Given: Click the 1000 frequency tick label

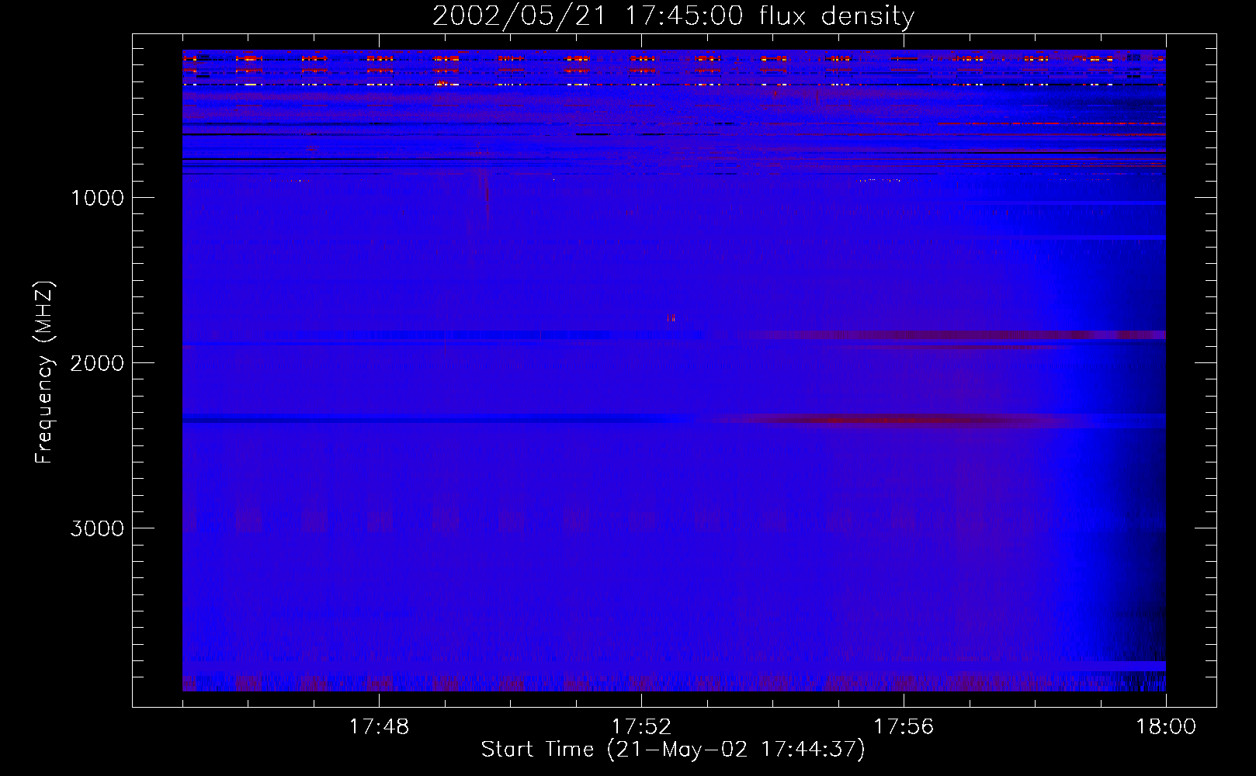Looking at the screenshot, I should [x=97, y=198].
